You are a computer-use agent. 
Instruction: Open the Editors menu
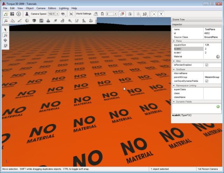[52, 8]
